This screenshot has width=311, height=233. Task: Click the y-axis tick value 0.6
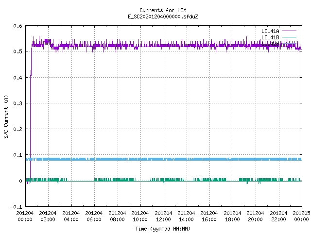click(17, 26)
